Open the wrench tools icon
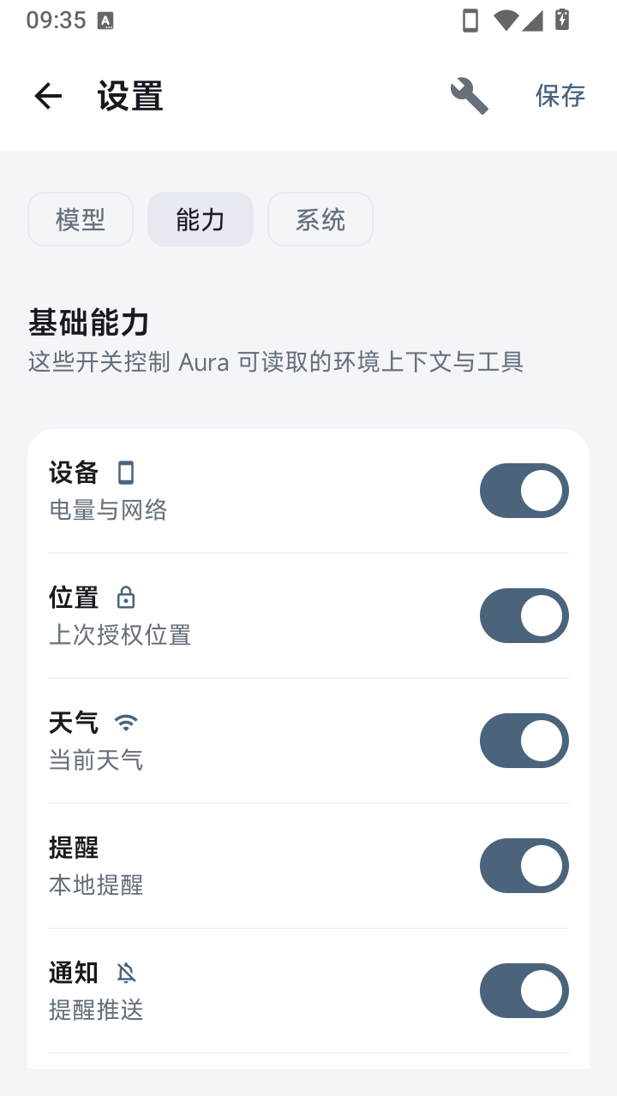617x1096 pixels. pos(470,96)
